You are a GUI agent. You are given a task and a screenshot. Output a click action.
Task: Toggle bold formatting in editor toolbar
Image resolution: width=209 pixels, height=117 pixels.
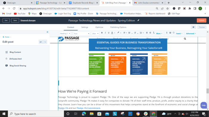(102, 33)
